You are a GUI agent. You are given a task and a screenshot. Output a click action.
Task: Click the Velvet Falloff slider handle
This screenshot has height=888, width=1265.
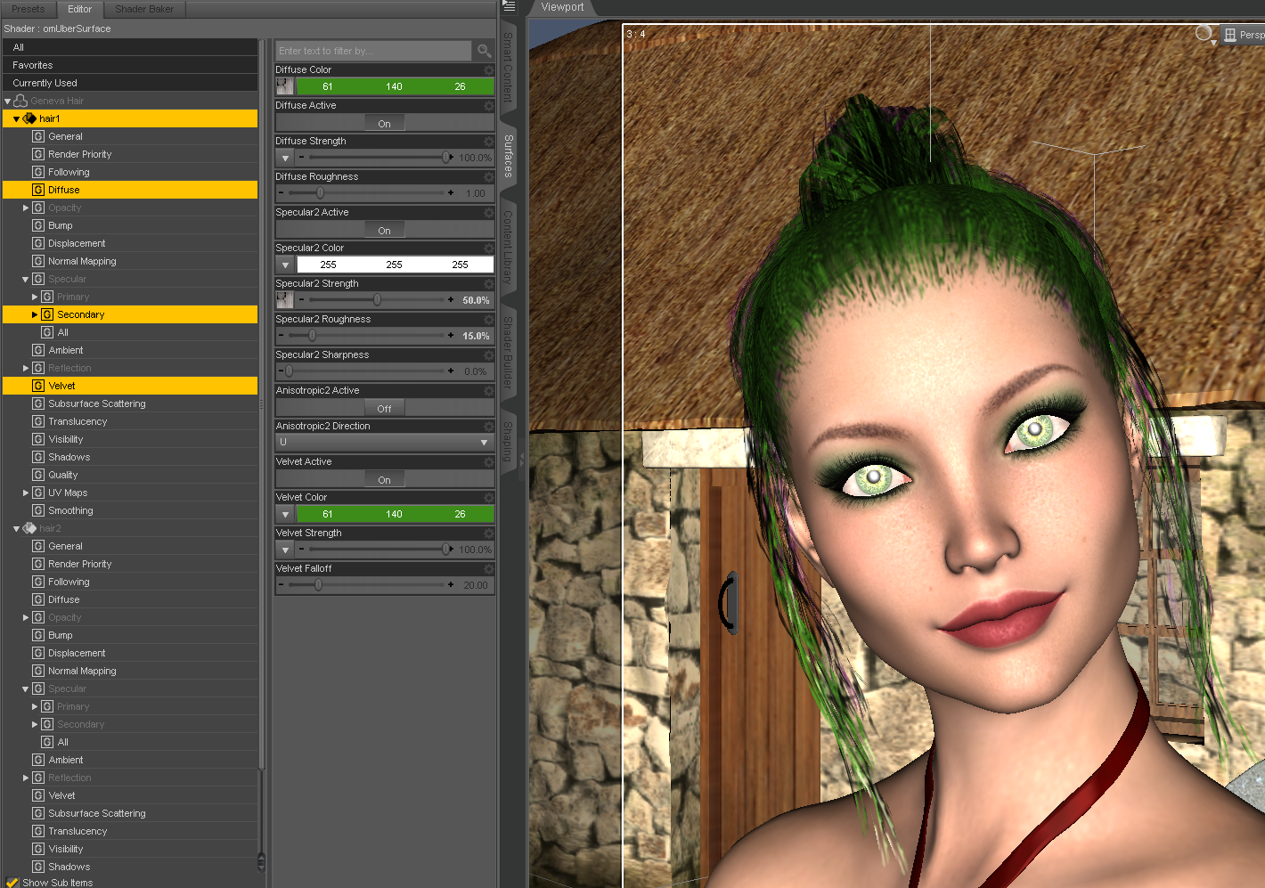point(318,585)
